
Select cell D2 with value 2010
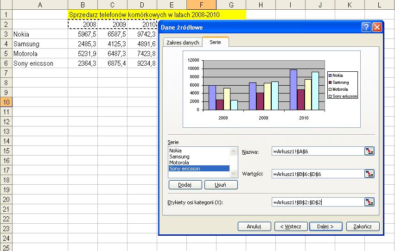click(142, 24)
